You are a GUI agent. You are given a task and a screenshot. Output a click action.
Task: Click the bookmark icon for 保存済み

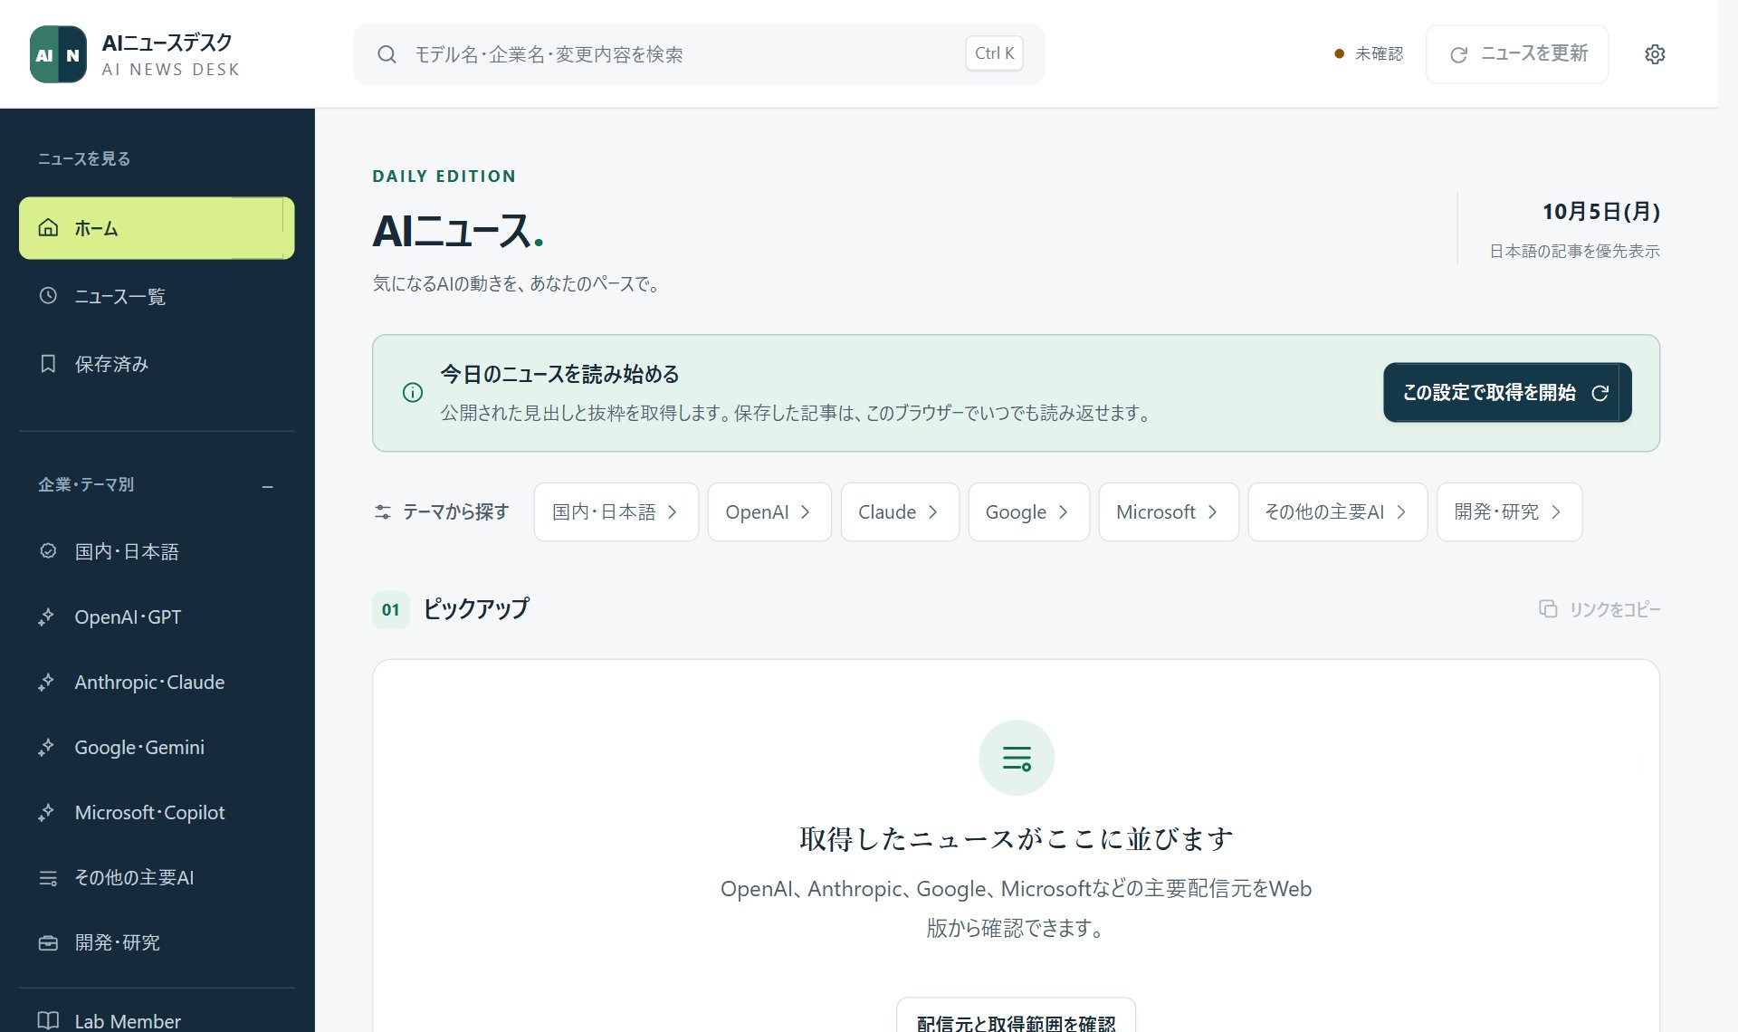click(x=48, y=363)
